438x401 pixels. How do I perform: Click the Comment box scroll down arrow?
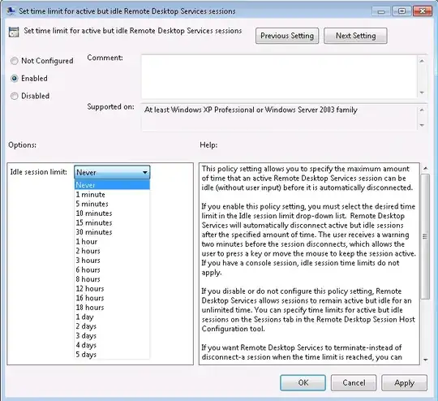(x=422, y=93)
